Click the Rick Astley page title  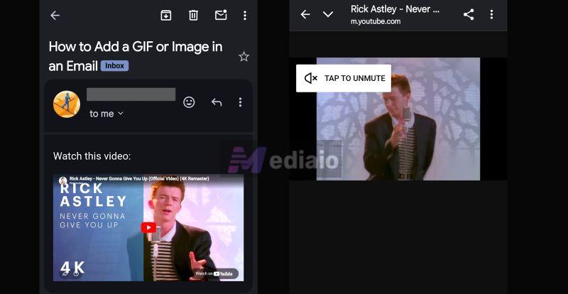tap(395, 9)
